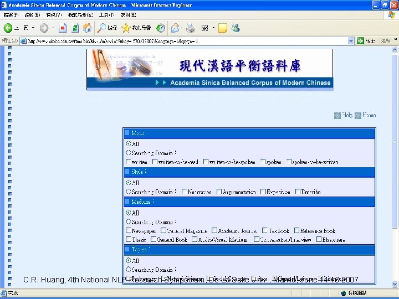
Task: Select Searching Domain radio under Medium
Action: [x=128, y=221]
